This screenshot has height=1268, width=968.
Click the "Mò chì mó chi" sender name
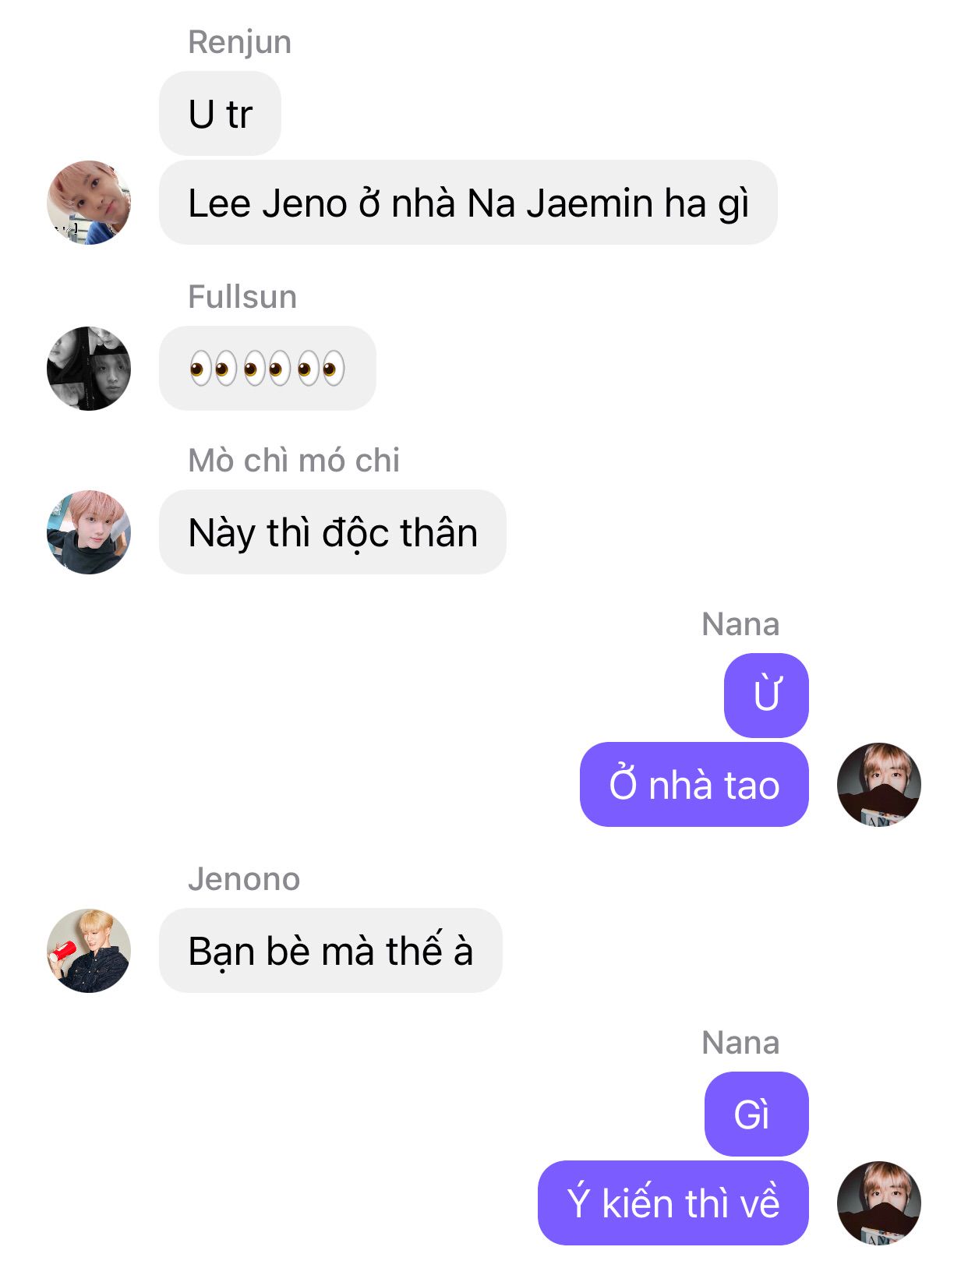tap(294, 461)
